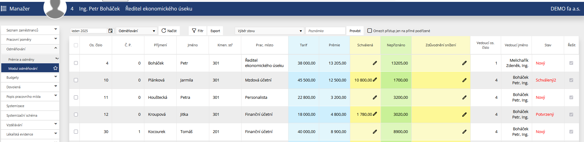Toggle Řešit checkbox in Houštecká row
The height and width of the screenshot is (142, 584).
571,97
